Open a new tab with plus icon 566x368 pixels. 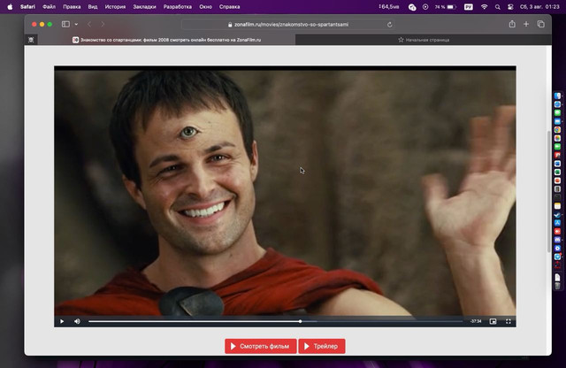point(526,24)
